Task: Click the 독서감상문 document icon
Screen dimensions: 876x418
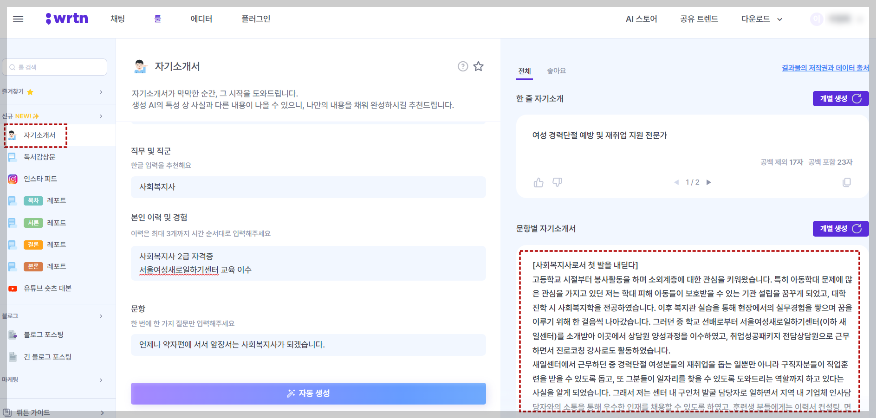Action: tap(13, 157)
